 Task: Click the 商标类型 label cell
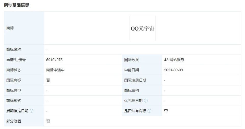click(14, 91)
